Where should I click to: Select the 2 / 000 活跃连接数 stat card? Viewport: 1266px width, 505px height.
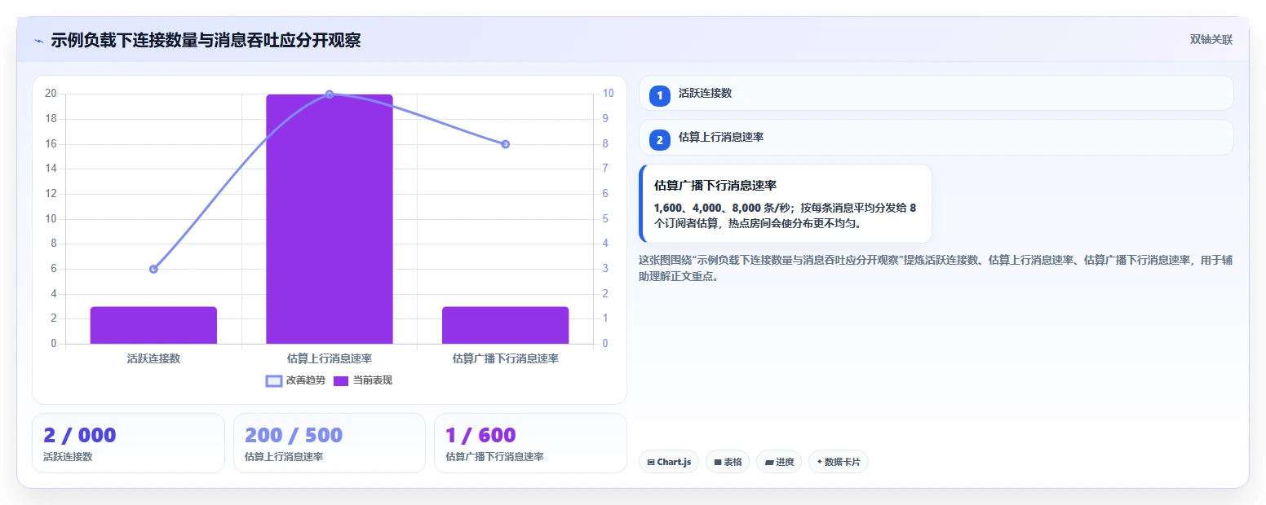(128, 443)
